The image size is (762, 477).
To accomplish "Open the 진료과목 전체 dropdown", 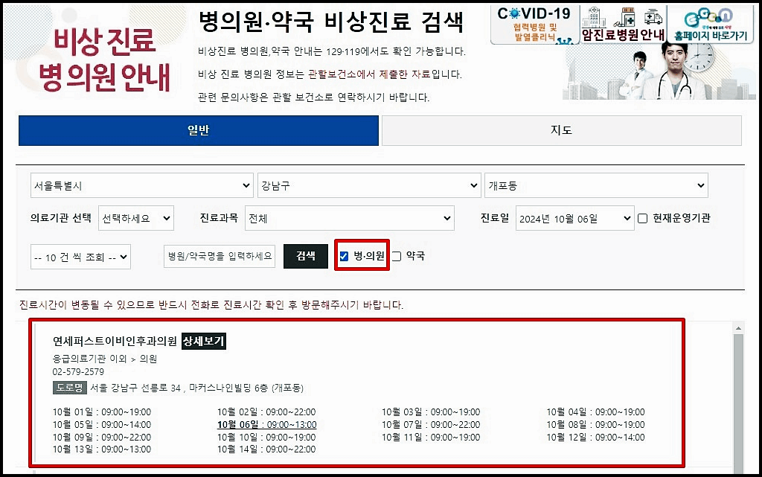I will [x=350, y=217].
